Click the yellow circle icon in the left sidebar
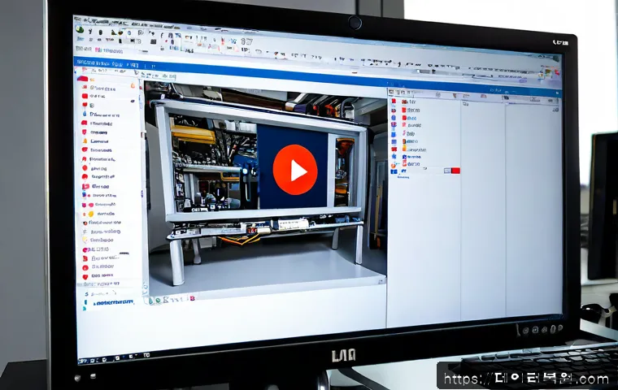Image resolution: width=618 pixels, height=390 pixels. [x=90, y=214]
